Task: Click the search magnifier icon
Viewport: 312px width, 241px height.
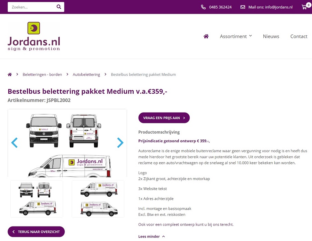Action: [59, 7]
